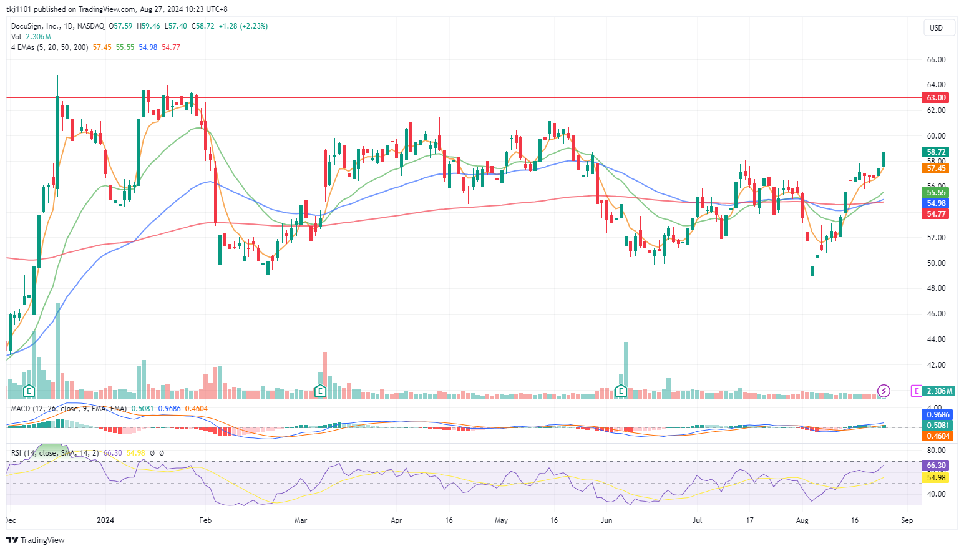Click the orange 0.4604 MACD axis label

click(x=938, y=436)
